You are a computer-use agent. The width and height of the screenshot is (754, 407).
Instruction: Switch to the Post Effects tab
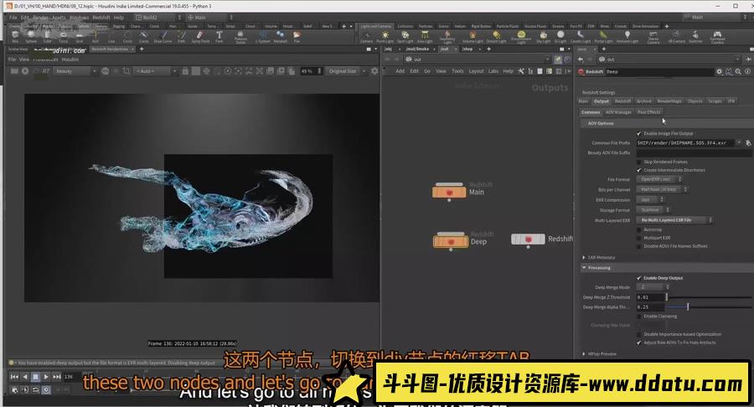(648, 112)
